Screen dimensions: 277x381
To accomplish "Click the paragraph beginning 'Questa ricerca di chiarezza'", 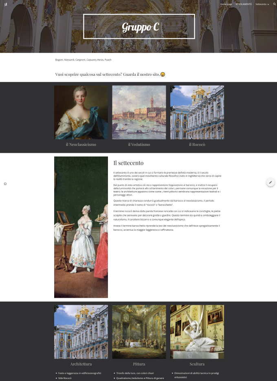I will (x=164, y=203).
